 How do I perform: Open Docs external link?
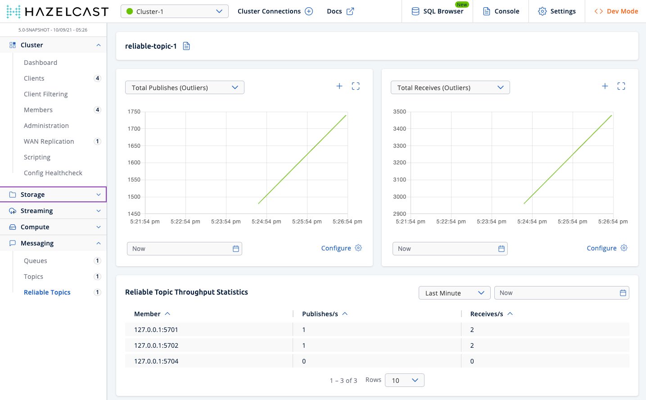340,11
